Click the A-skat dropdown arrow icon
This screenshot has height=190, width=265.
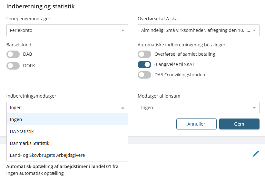tap(254, 31)
